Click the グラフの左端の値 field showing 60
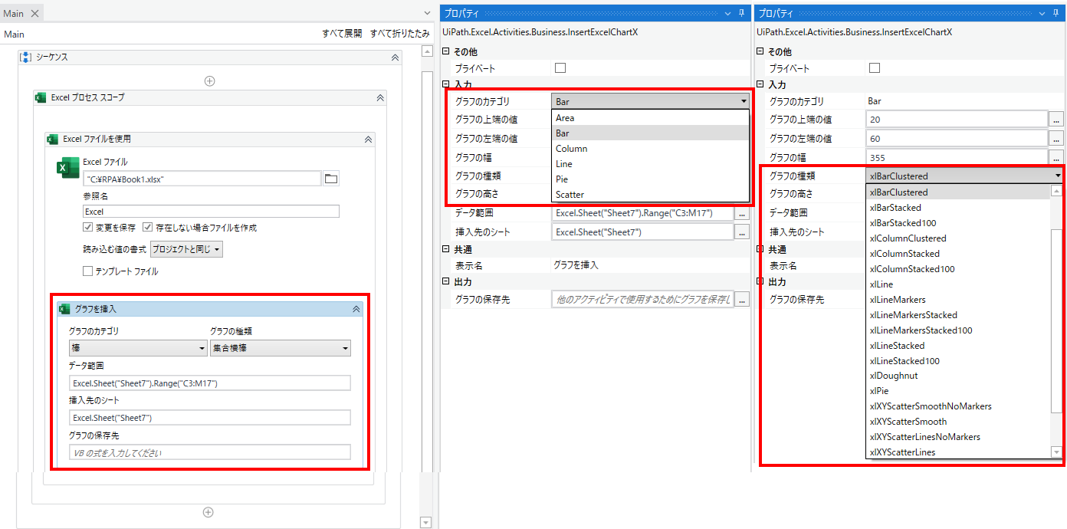1067x529 pixels. pyautogui.click(x=957, y=139)
